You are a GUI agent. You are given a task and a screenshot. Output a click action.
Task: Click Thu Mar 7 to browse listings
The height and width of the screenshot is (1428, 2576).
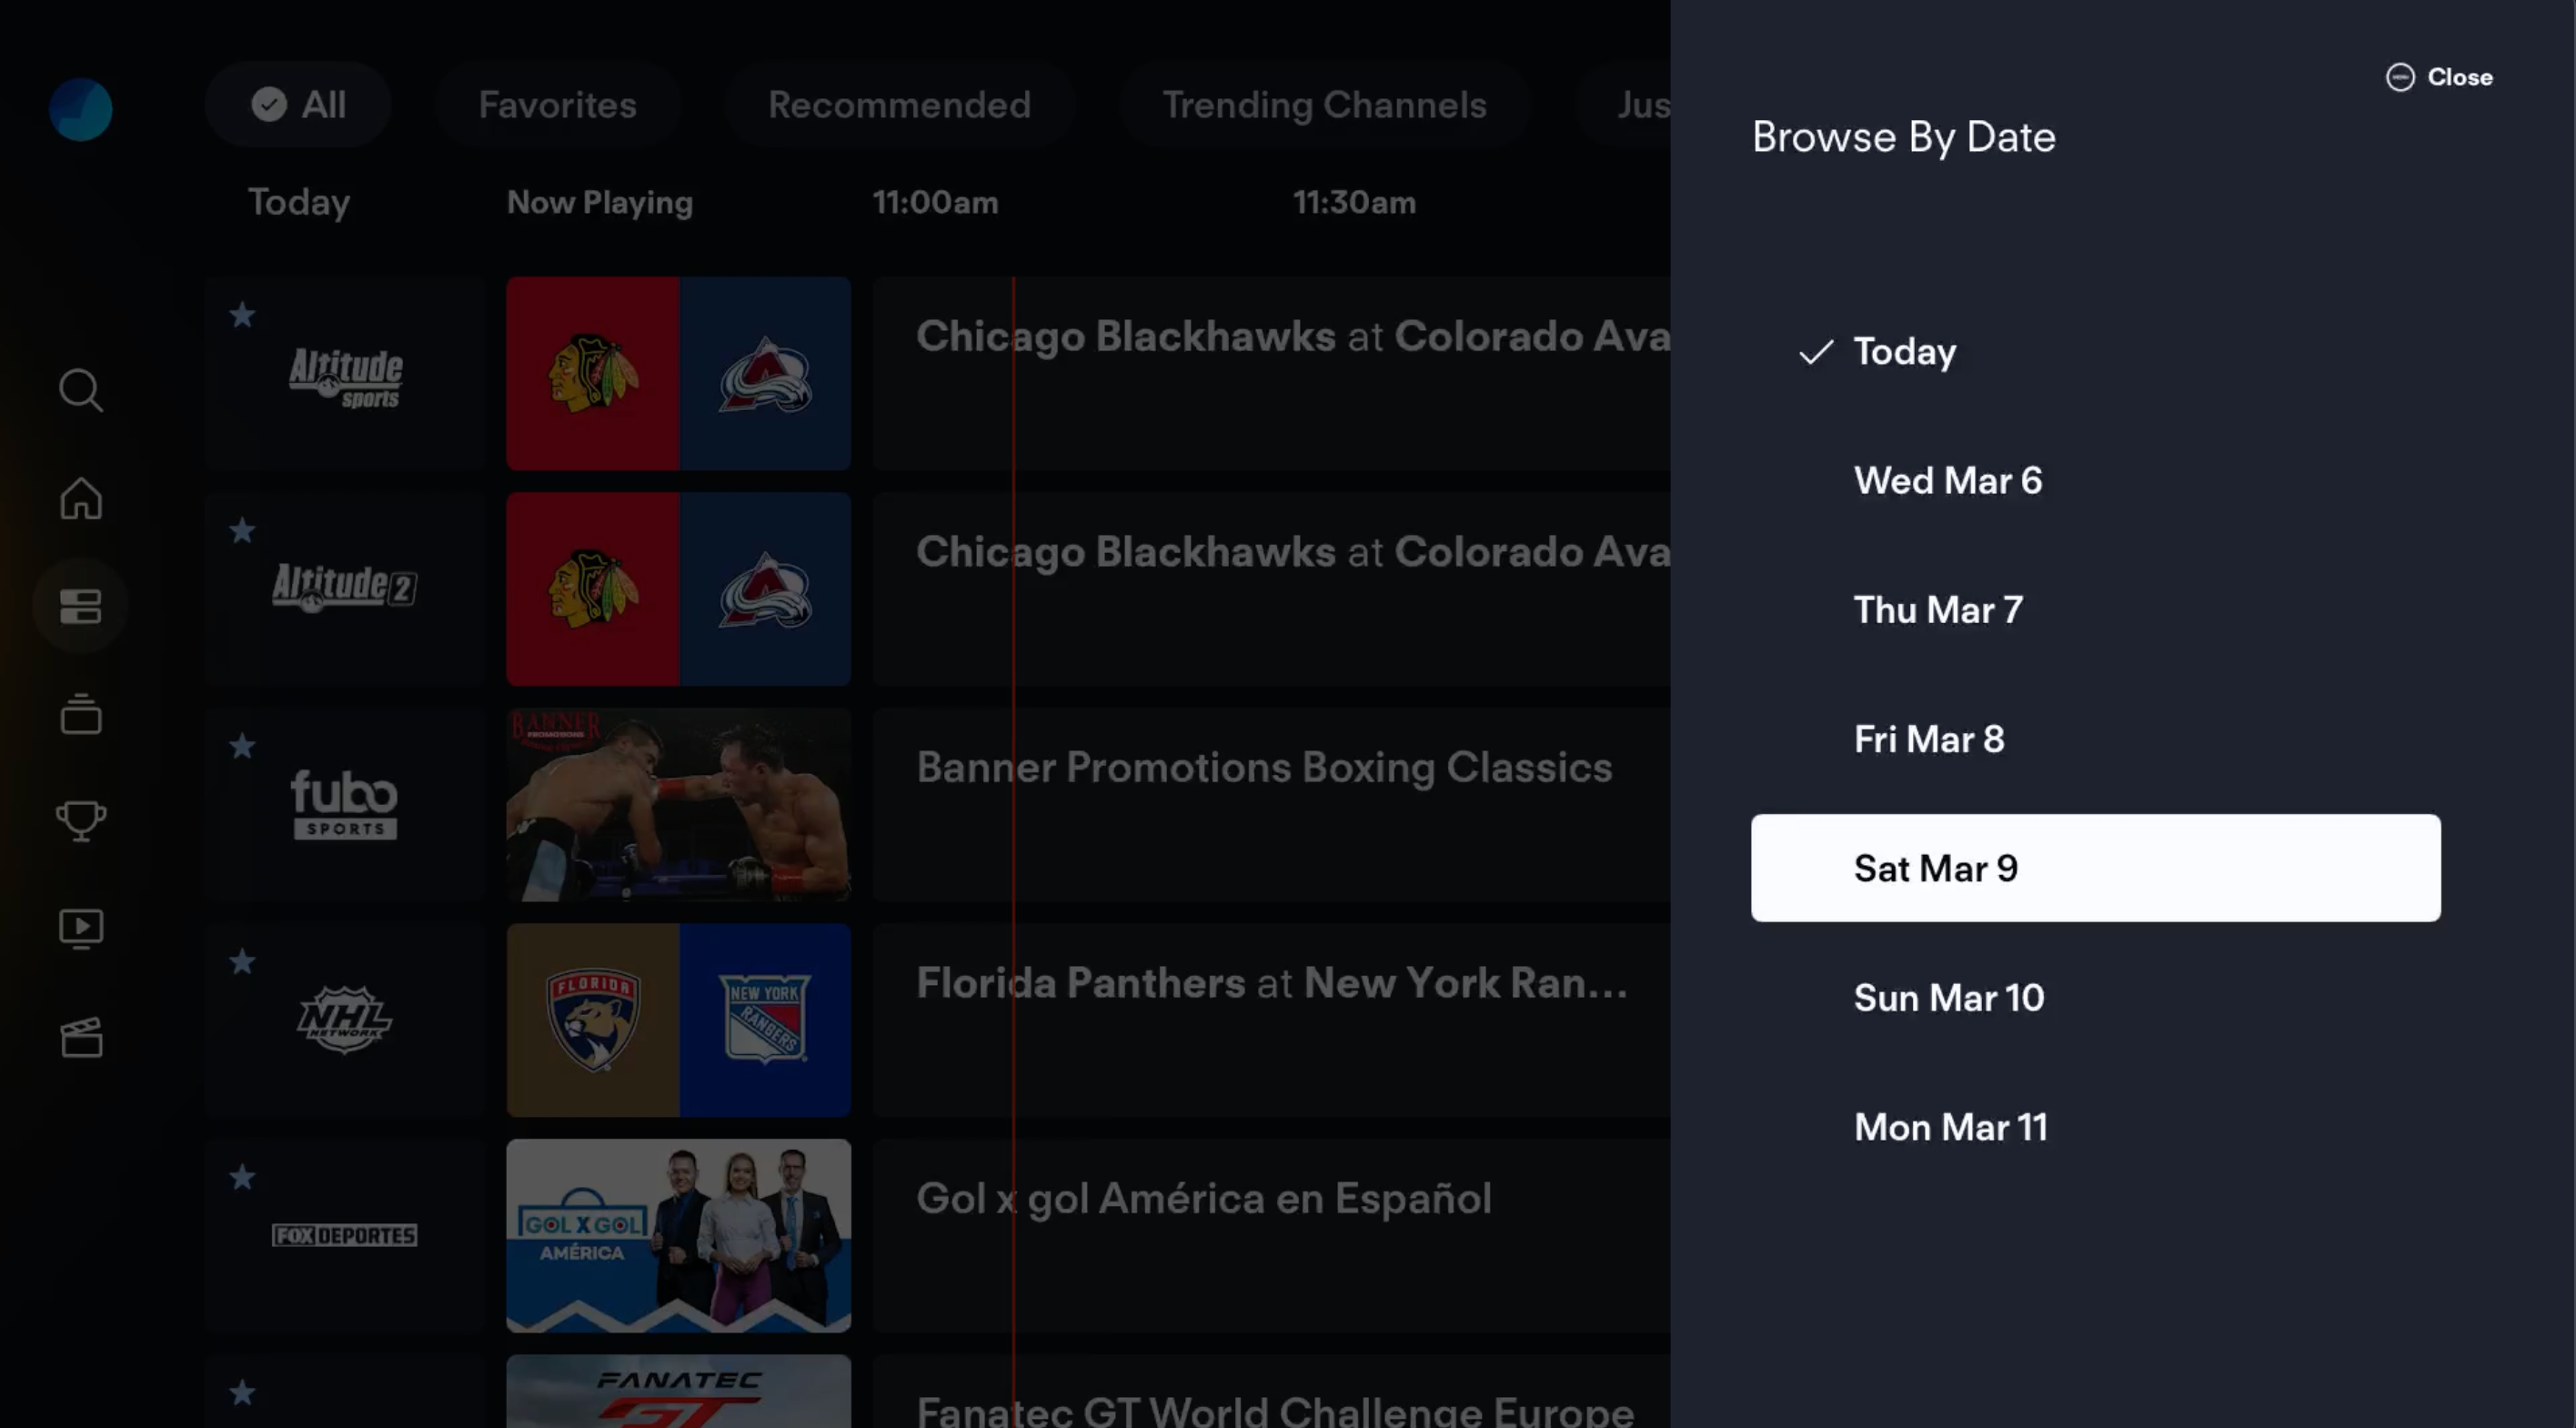(x=1936, y=608)
